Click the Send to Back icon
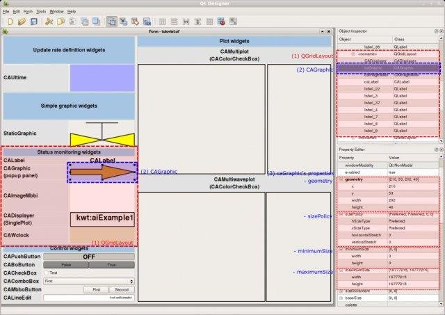The width and height of the screenshot is (445, 315). click(x=85, y=22)
